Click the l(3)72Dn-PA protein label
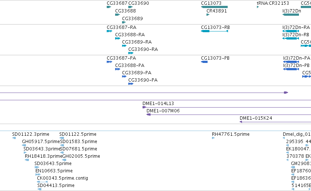The image size is (311, 191). (x=297, y=58)
